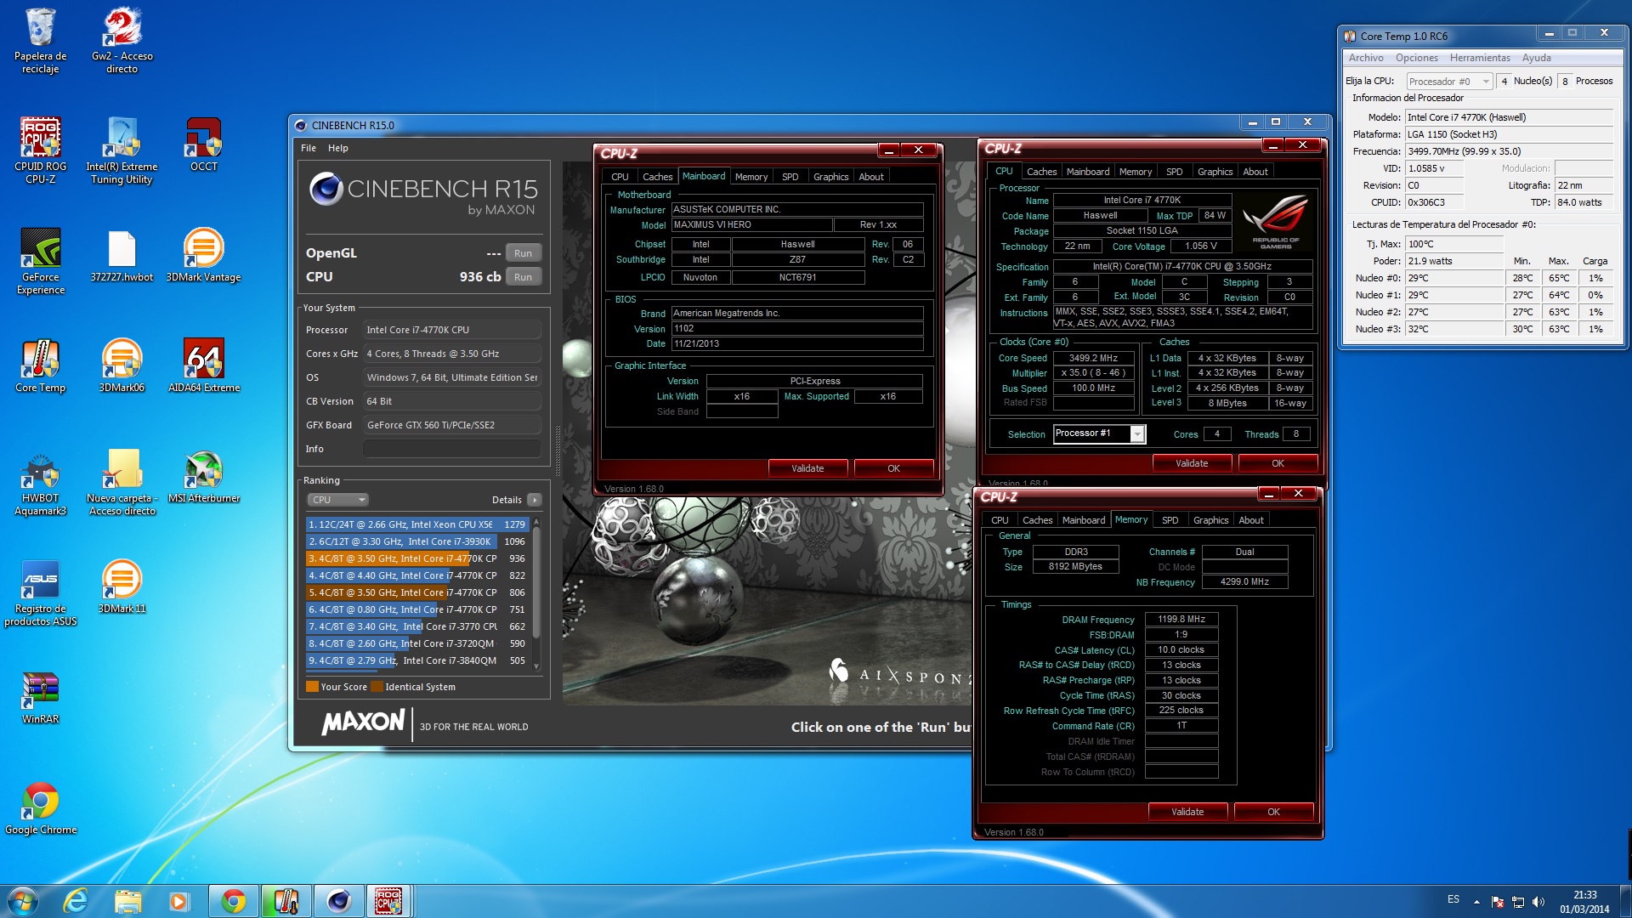Click Validate in Memory CPU-Z window

[1187, 812]
